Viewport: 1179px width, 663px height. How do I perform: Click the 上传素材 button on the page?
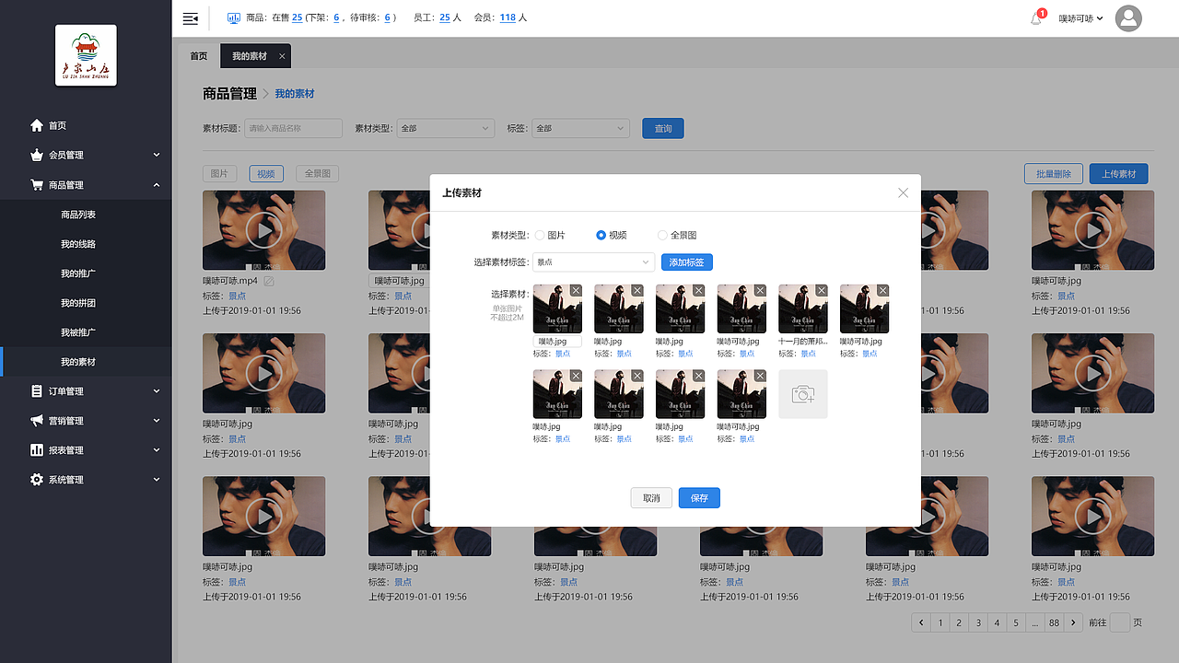[1119, 174]
